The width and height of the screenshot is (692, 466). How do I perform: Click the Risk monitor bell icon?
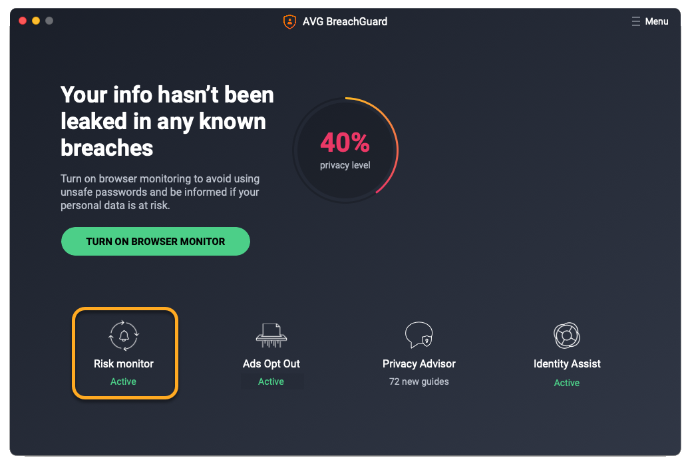pos(124,336)
